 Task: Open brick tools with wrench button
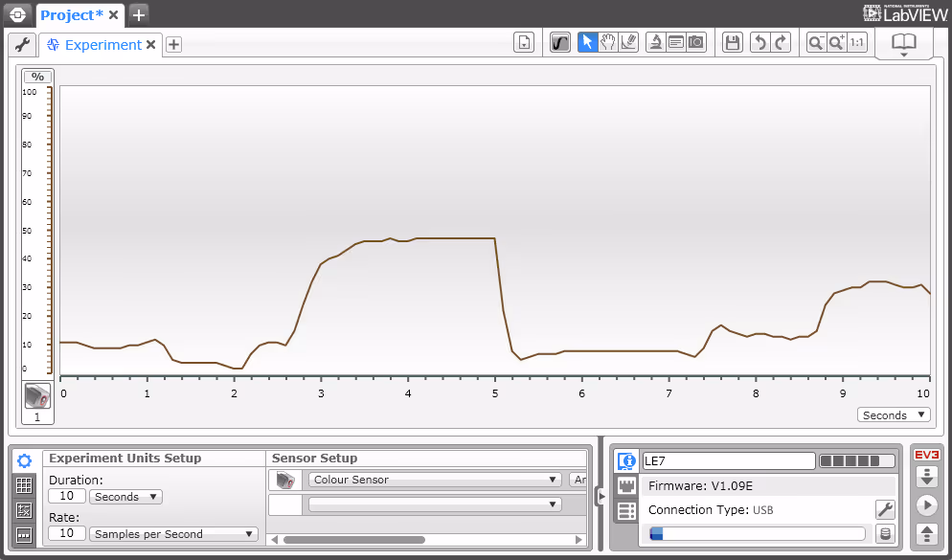tap(885, 509)
